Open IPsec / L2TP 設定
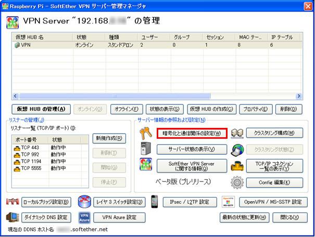 [x=190, y=202]
